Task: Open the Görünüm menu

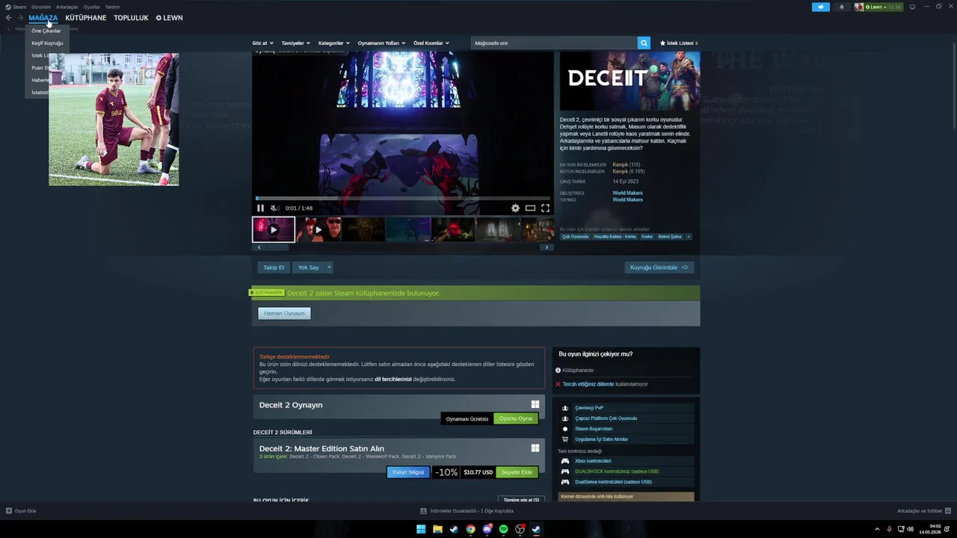Action: [41, 7]
